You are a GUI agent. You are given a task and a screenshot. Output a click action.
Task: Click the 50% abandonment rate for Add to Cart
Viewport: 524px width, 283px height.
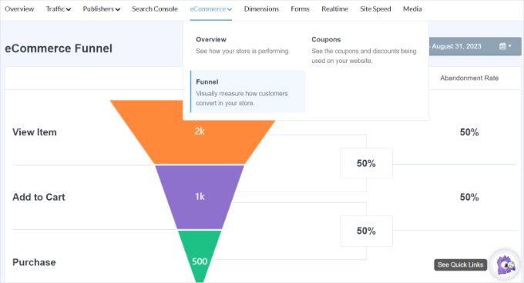[x=469, y=197]
